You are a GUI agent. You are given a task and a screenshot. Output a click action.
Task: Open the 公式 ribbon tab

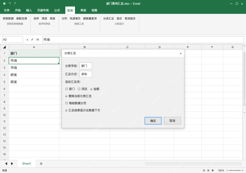[x=57, y=11]
